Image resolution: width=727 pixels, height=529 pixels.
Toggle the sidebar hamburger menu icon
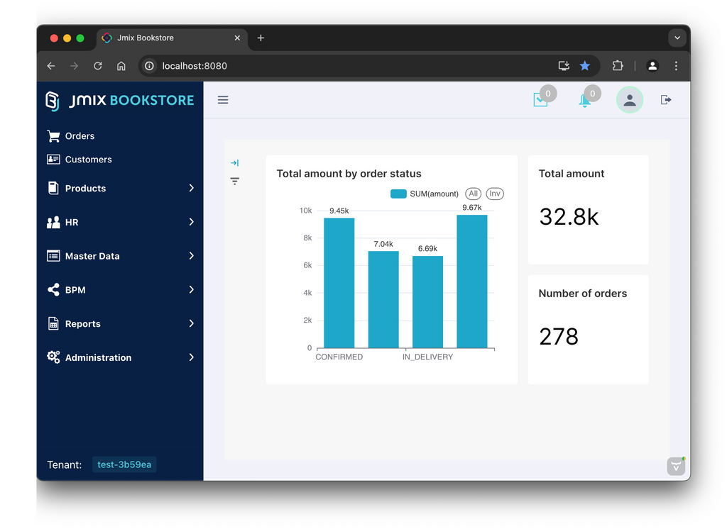coord(223,99)
